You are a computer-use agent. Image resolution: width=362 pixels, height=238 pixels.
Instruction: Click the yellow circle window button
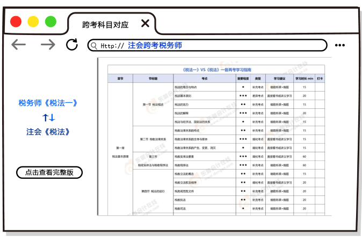33,22
